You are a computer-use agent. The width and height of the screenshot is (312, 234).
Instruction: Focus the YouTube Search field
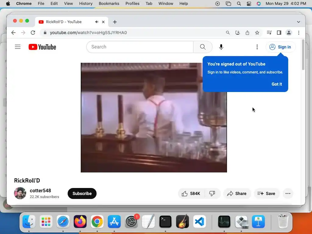(140, 47)
